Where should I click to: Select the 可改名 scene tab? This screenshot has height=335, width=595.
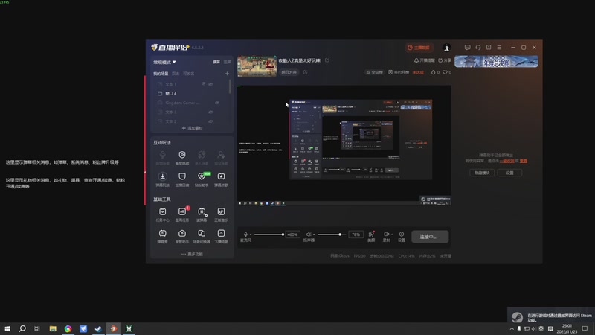tap(189, 74)
